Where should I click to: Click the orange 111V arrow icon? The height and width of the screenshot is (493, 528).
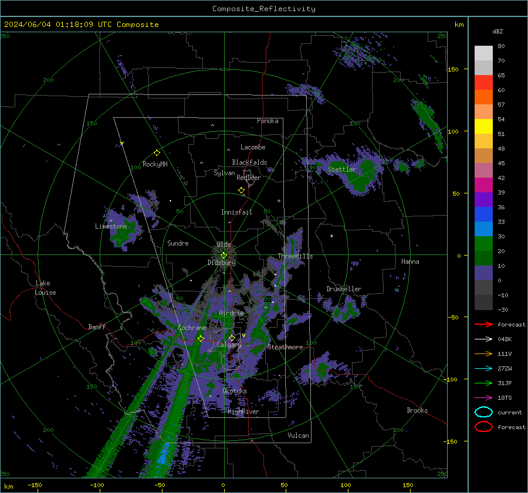click(483, 353)
